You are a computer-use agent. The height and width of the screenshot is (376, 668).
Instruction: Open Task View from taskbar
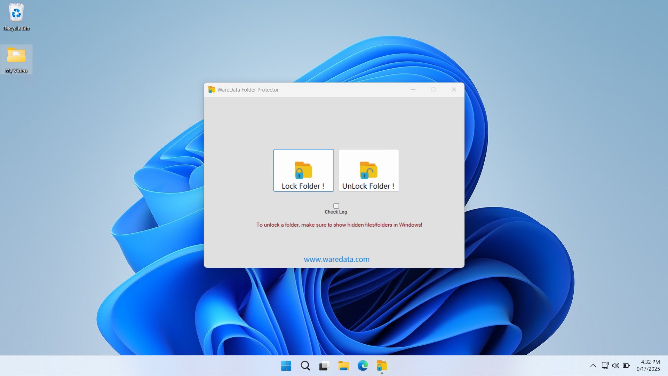tap(324, 366)
